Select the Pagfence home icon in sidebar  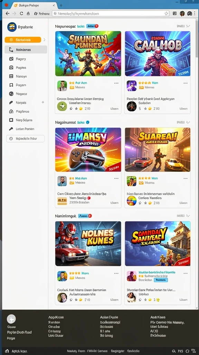11,111
